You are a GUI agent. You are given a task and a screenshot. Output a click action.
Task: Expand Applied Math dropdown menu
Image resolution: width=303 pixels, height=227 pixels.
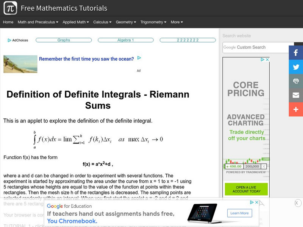point(75,22)
